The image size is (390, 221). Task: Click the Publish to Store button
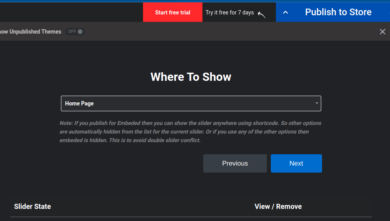click(x=338, y=12)
